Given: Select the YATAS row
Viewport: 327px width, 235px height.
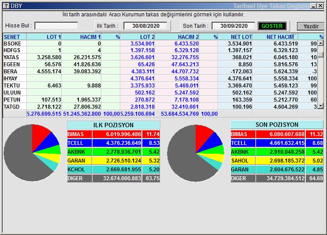Looking at the screenshot, I should click(160, 57).
